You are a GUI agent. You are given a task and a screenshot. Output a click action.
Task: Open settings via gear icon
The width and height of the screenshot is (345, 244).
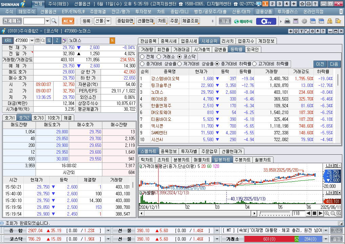(304, 21)
